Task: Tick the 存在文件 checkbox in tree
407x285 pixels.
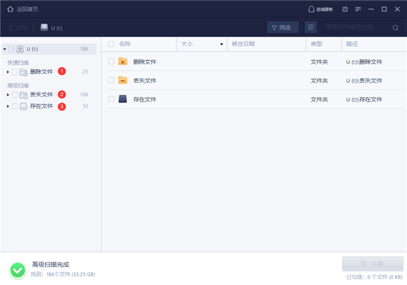Action: click(15, 106)
